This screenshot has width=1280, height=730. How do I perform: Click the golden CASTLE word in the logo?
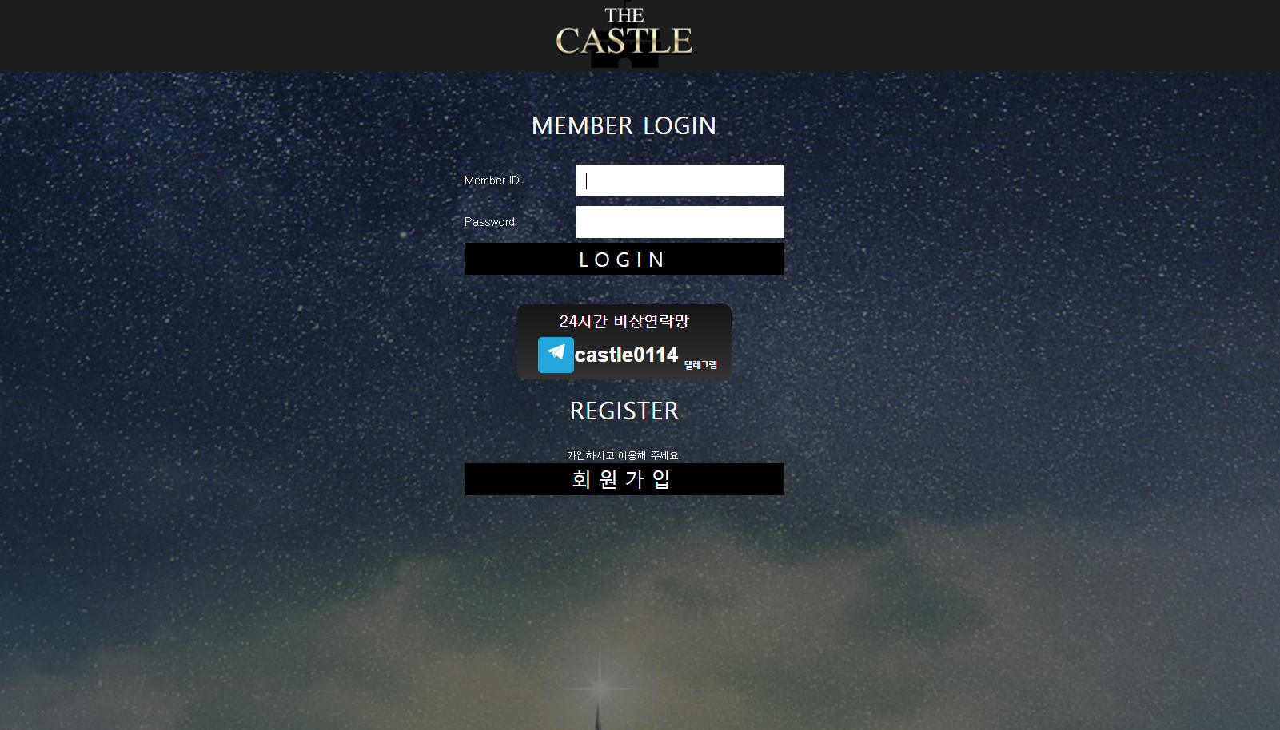point(624,41)
